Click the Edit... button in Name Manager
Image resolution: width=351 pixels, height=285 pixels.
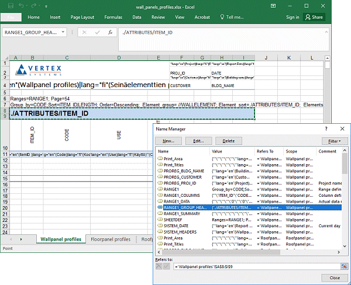198,141
